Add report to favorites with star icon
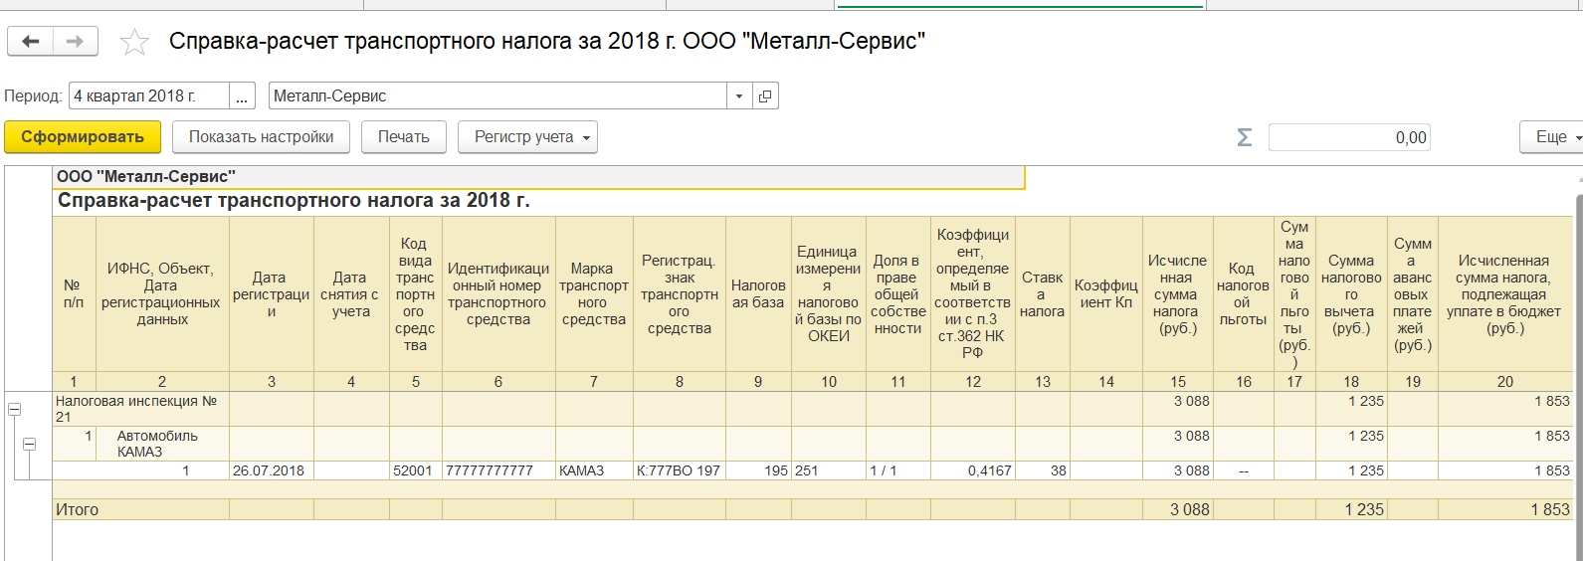 pyautogui.click(x=134, y=42)
